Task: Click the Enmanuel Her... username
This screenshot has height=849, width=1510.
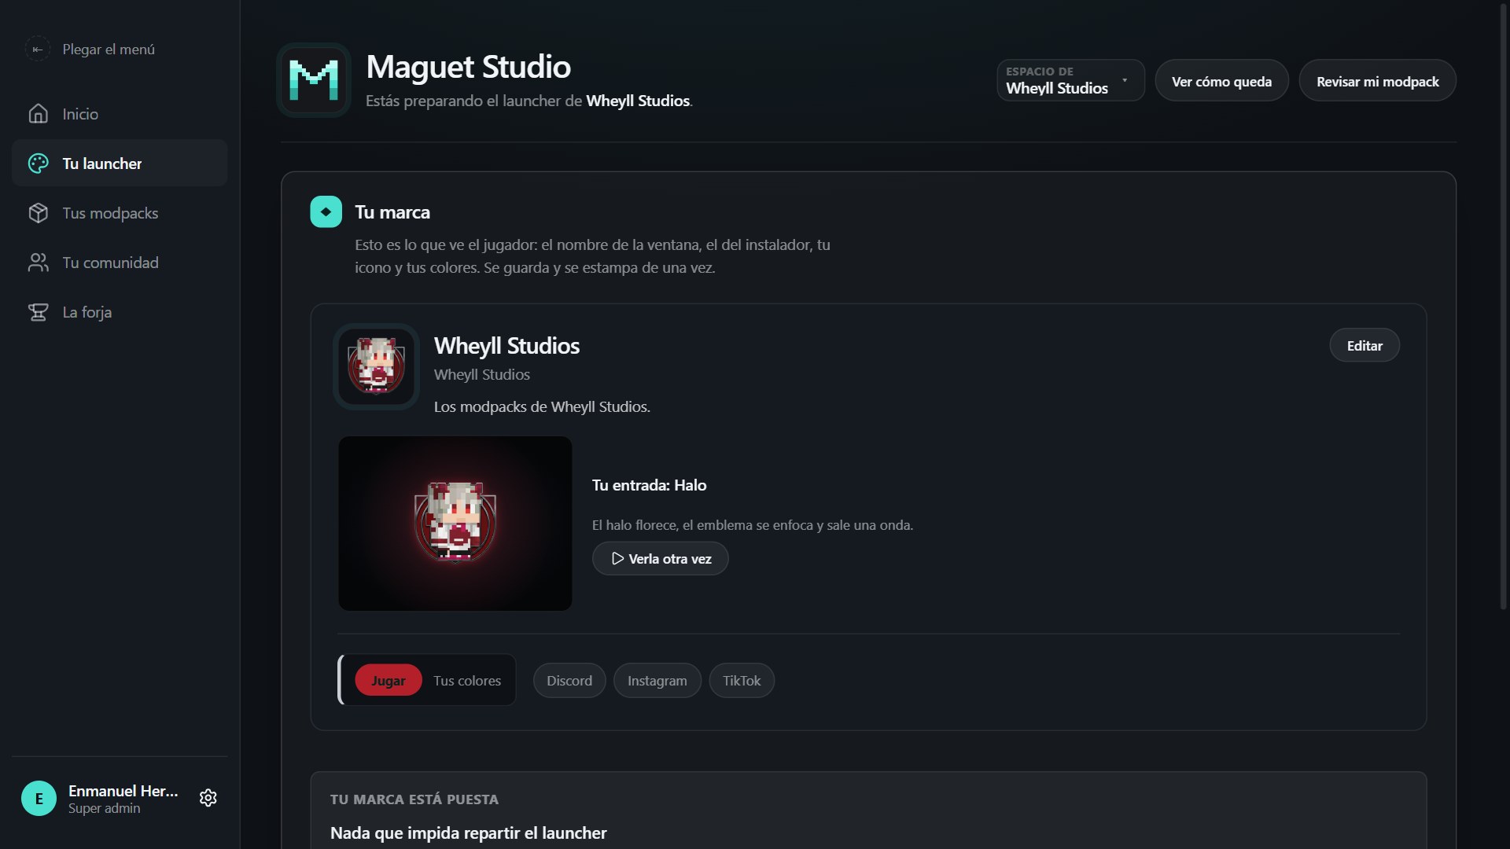Action: pos(123,791)
